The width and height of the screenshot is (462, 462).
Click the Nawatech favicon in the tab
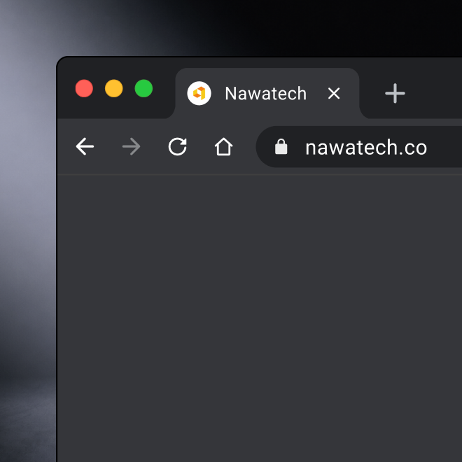(199, 93)
